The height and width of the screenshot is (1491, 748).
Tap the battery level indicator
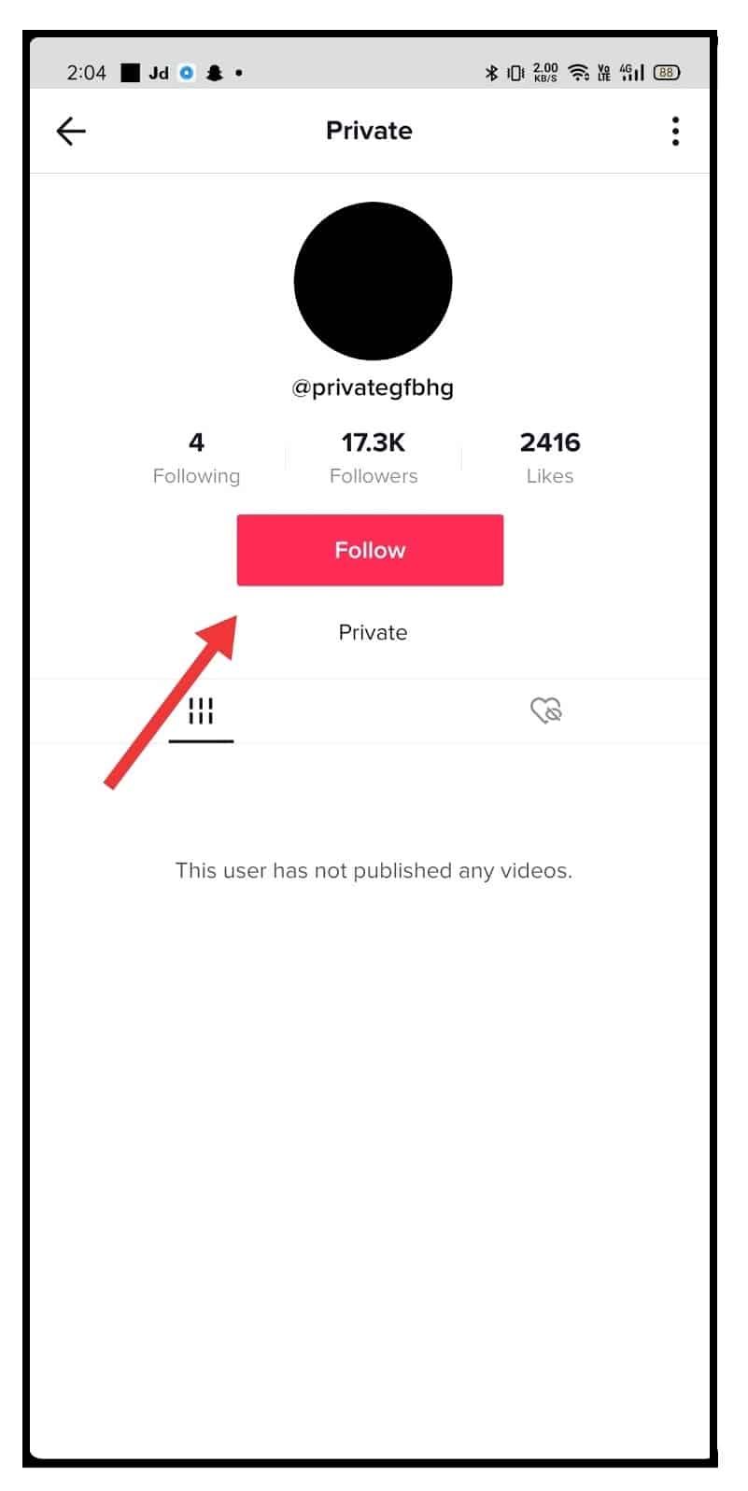tap(667, 73)
